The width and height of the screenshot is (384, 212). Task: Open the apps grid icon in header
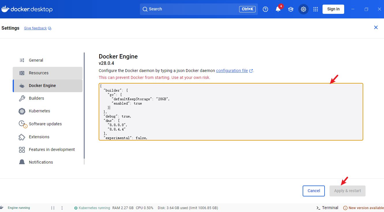[x=316, y=9]
